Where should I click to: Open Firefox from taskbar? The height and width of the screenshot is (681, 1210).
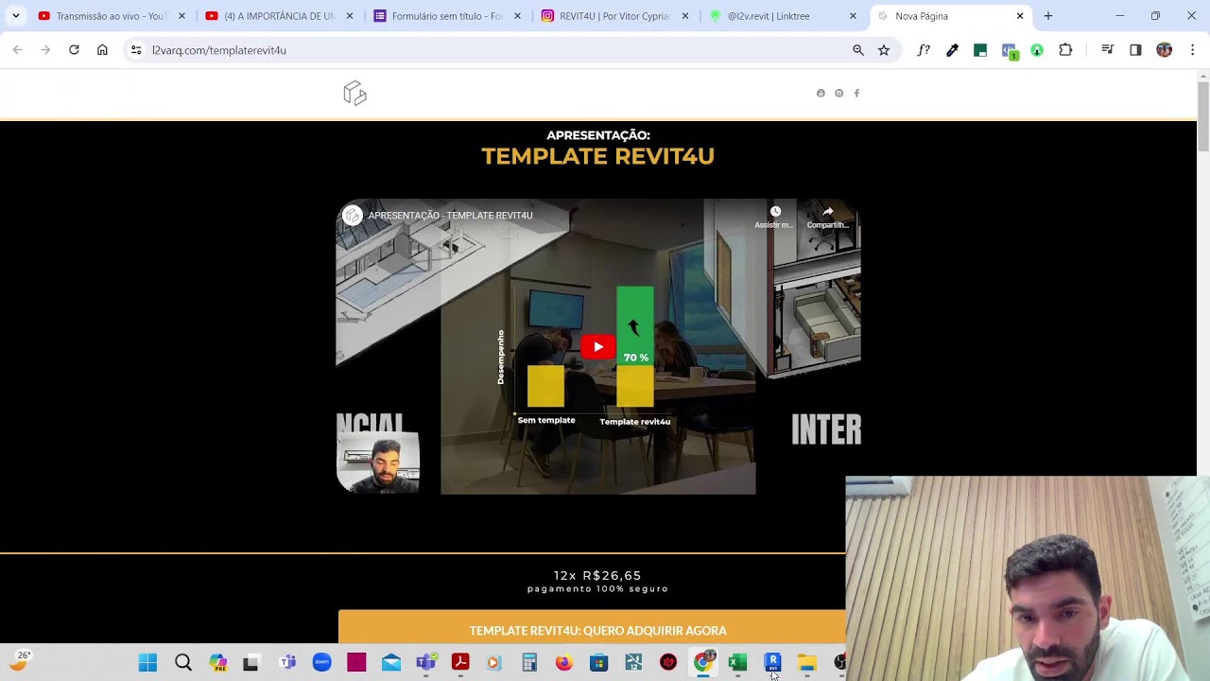pos(564,663)
